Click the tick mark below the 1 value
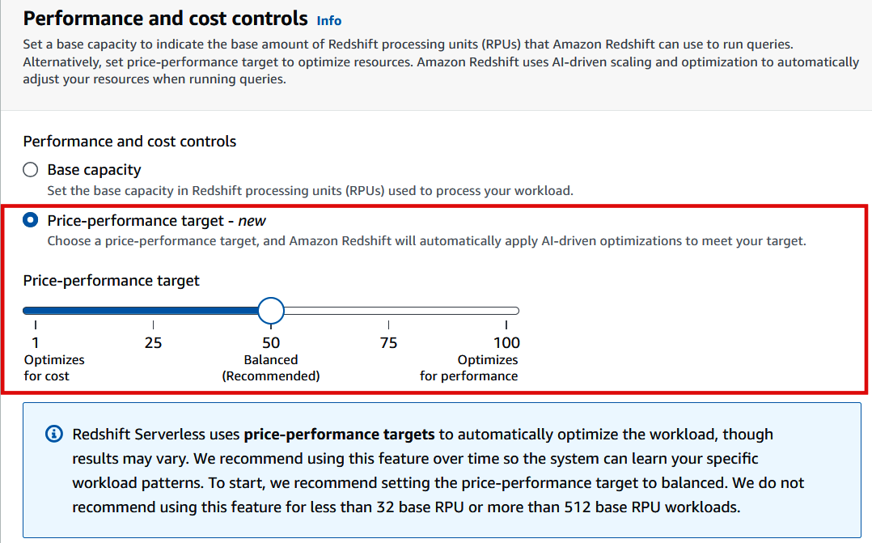Screen dimensions: 872x543 [x=36, y=324]
